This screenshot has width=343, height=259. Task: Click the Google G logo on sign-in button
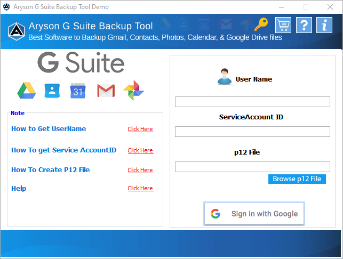pos(216,214)
